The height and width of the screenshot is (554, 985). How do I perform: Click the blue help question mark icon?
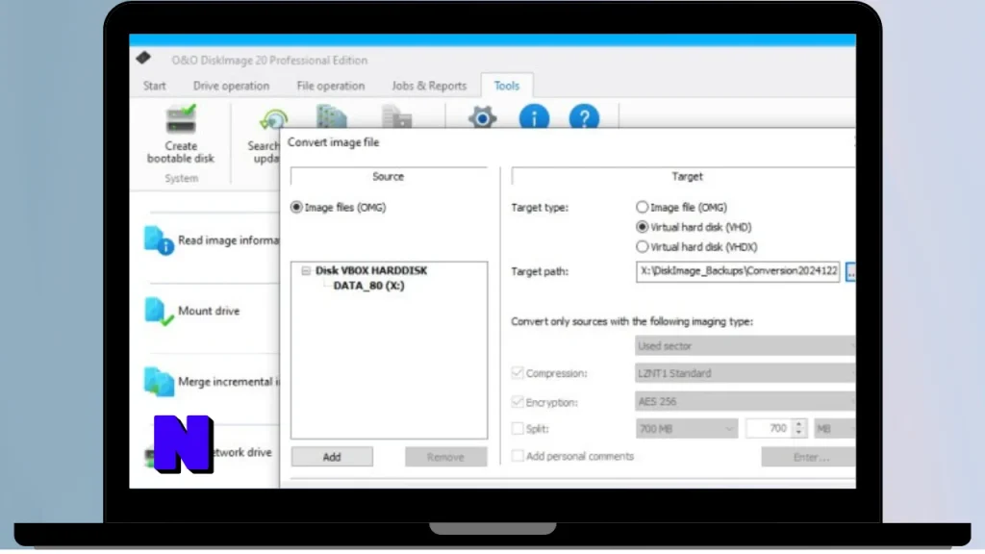584,117
